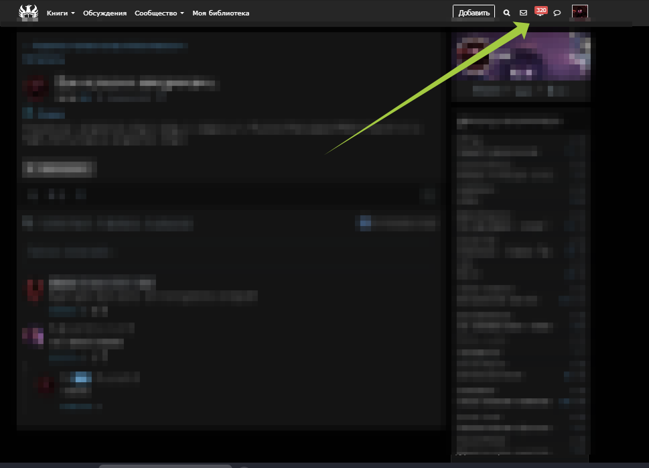The height and width of the screenshot is (468, 649).
Task: Open search with the magnifier icon
Action: click(x=506, y=13)
